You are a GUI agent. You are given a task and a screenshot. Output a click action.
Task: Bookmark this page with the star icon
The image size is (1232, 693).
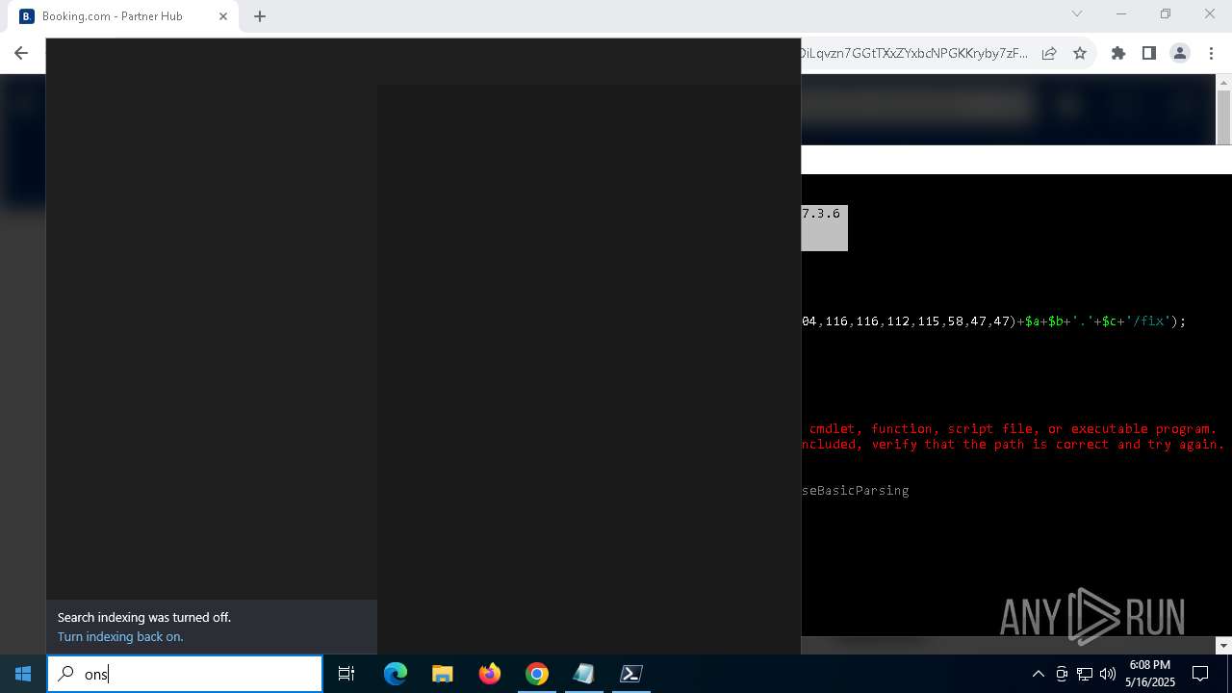click(1080, 54)
